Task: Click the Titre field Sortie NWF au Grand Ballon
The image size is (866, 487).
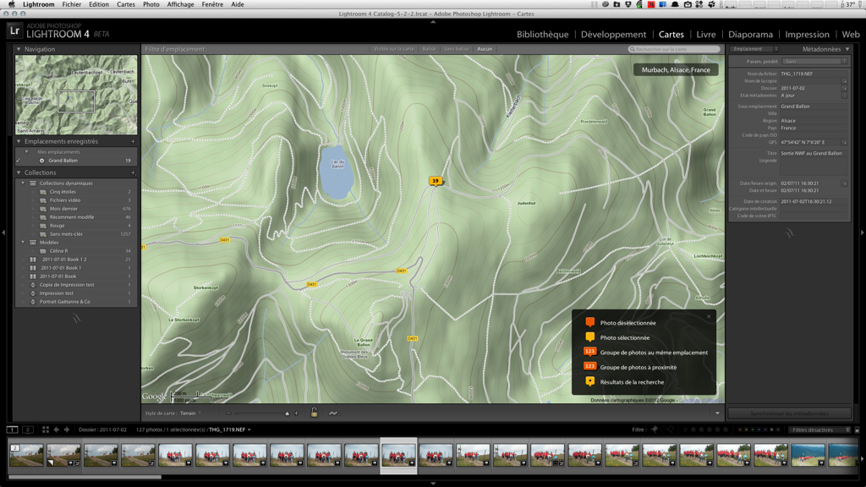Action: 812,154
